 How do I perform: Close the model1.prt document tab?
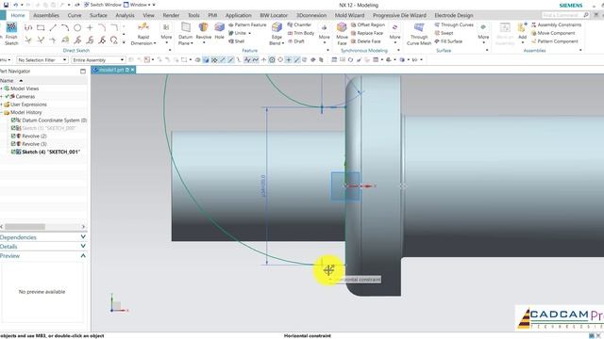pyautogui.click(x=132, y=70)
